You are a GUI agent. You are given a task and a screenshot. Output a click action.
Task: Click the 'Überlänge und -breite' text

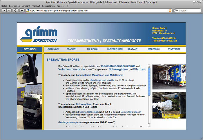[x=102, y=80]
